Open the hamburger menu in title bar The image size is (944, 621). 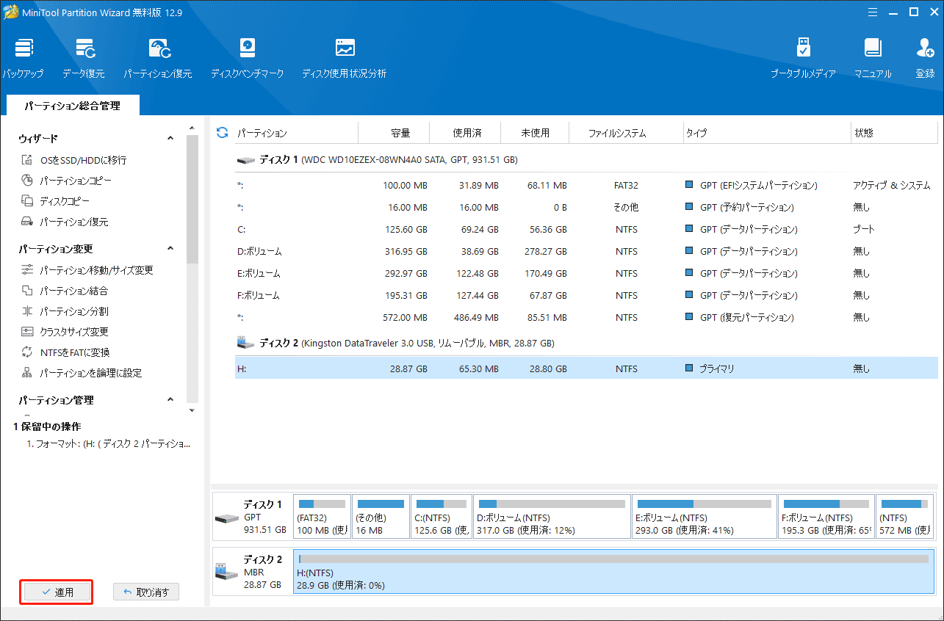(872, 12)
